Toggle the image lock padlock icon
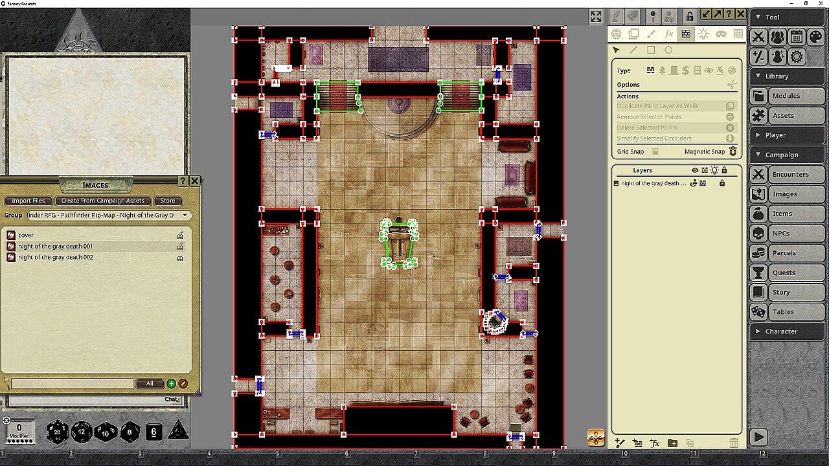 coord(690,16)
